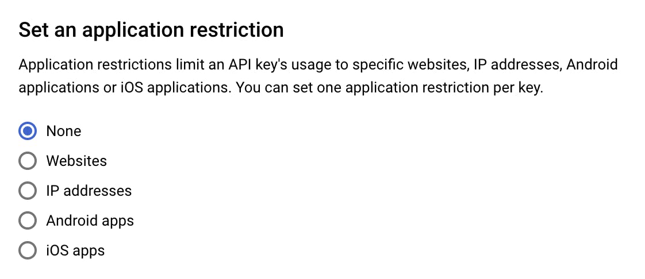Viewport: 645px width, 279px height.
Task: Pick the Android apps radio button
Action: [x=27, y=220]
